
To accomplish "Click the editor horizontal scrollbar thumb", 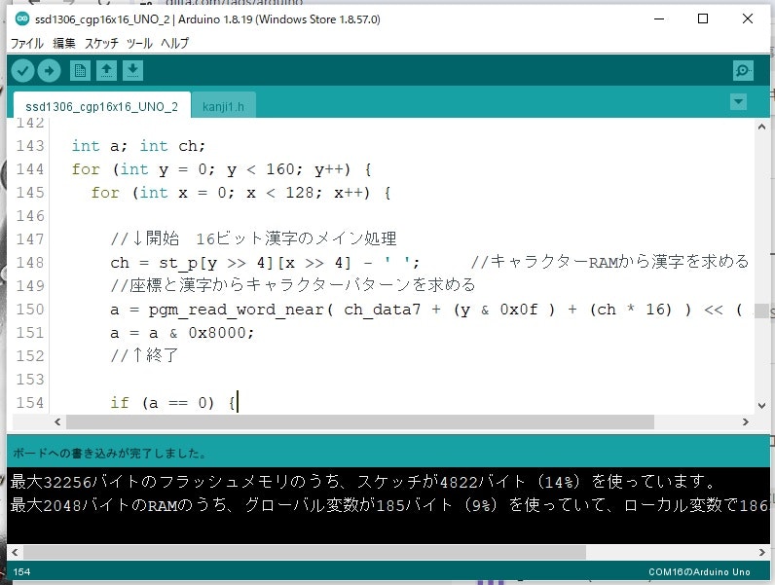I will 360,421.
